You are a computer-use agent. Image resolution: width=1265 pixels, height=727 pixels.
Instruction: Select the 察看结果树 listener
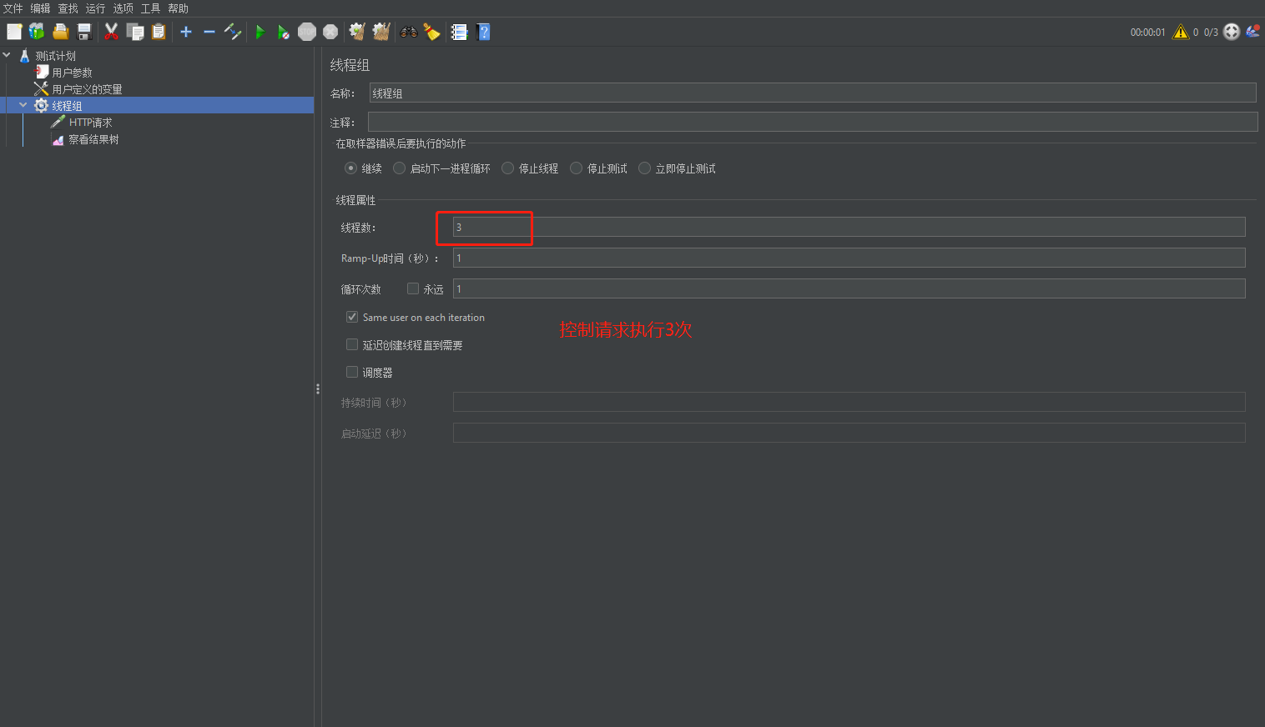coord(93,139)
